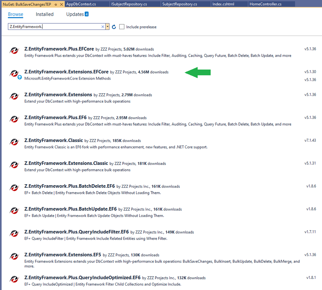The image size is (322, 290).
Task: Open the search history dropdown arrow
Action: [108, 27]
